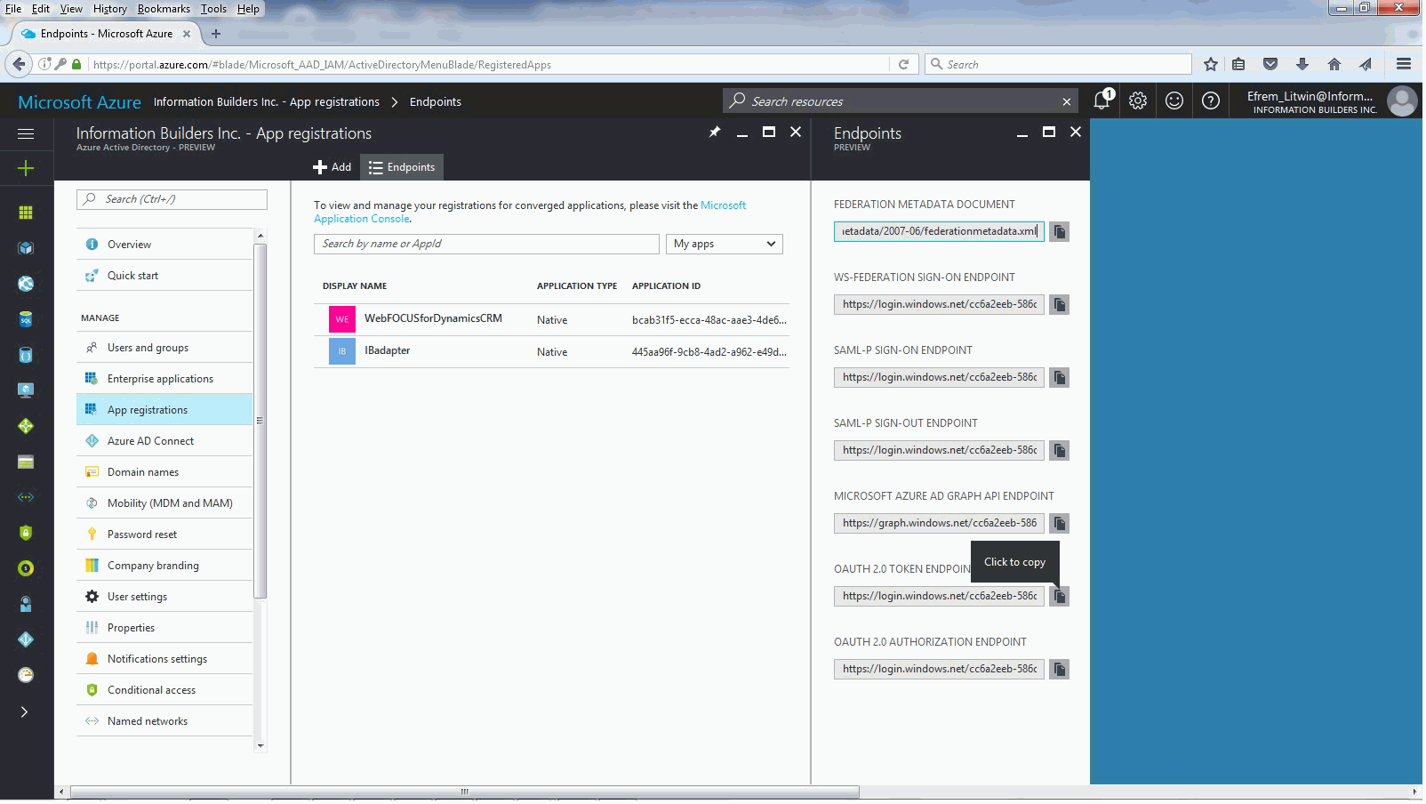Copy the Azure AD Graph API Endpoint URL
This screenshot has width=1426, height=804.
(x=1059, y=524)
